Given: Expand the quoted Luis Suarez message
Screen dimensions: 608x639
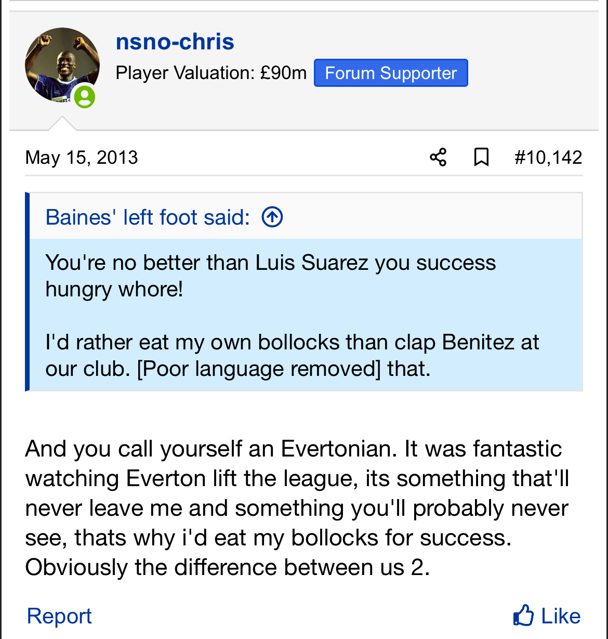Looking at the screenshot, I should (270, 276).
